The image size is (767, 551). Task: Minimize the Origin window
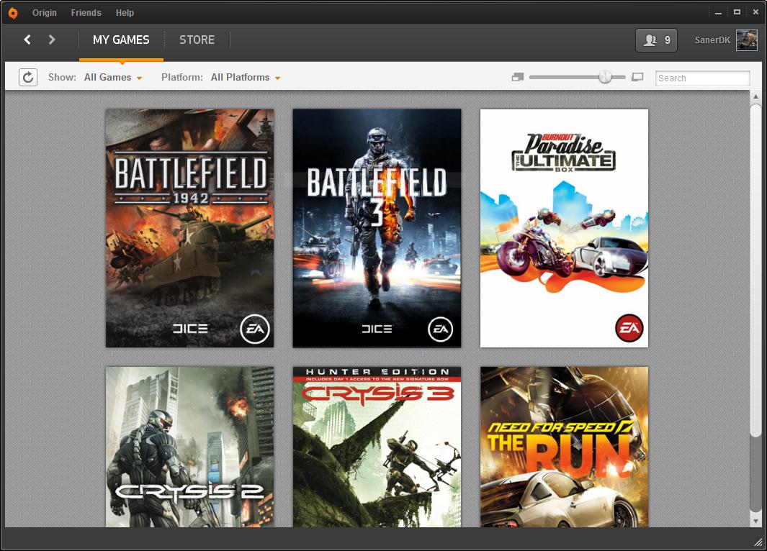coord(718,13)
